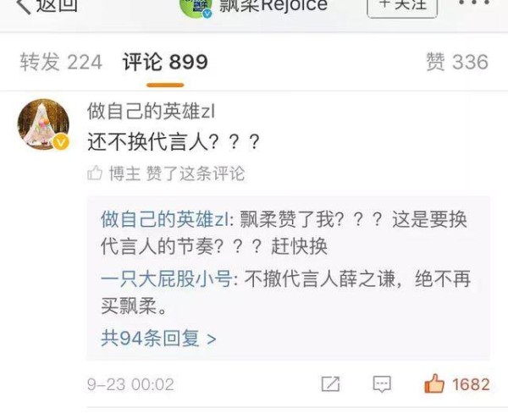The width and height of the screenshot is (508, 413).
Task: Tap the forward/share icon under the comment
Action: pos(330,384)
